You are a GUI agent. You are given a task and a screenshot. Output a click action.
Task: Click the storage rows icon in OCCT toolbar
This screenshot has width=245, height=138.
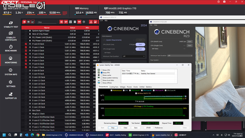pos(75,22)
